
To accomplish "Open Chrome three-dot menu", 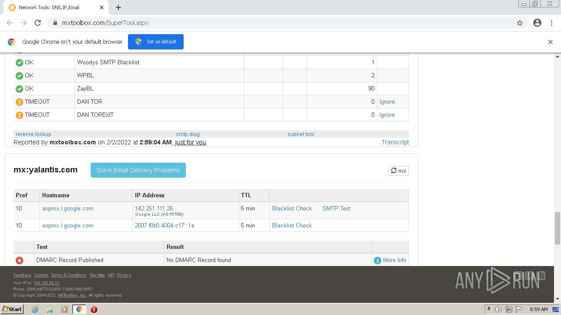I will pos(551,23).
